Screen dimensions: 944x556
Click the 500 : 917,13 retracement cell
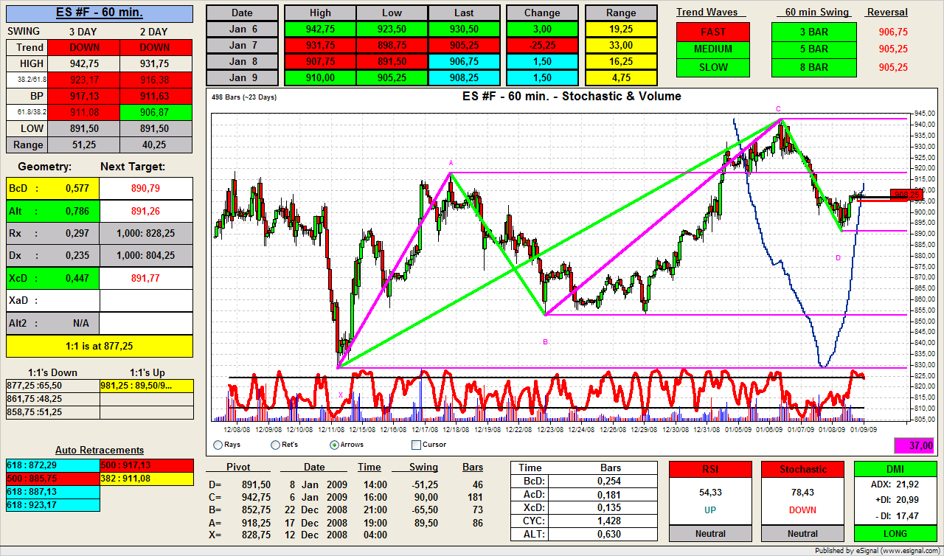tap(146, 465)
